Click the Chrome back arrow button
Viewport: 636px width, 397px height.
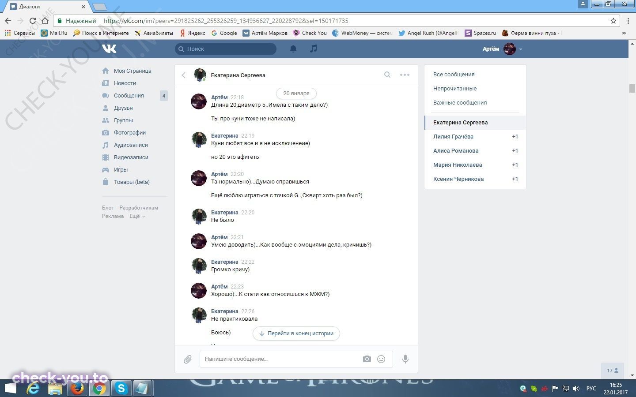[8, 21]
